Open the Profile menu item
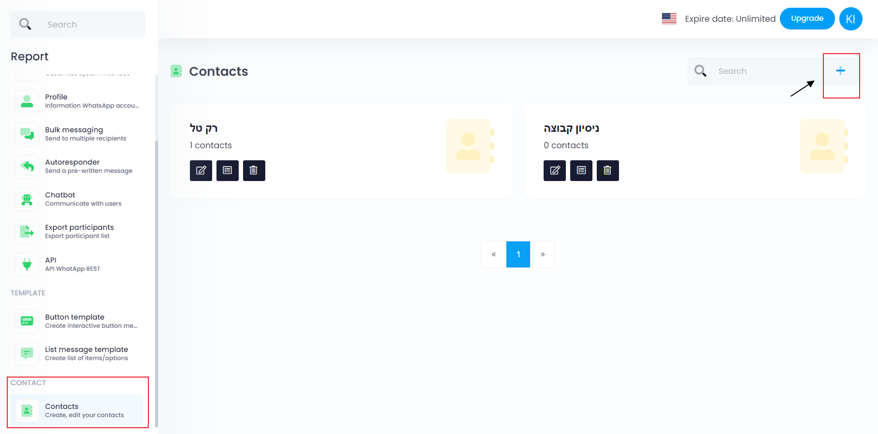Screen dimensions: 878x434 click(x=77, y=101)
